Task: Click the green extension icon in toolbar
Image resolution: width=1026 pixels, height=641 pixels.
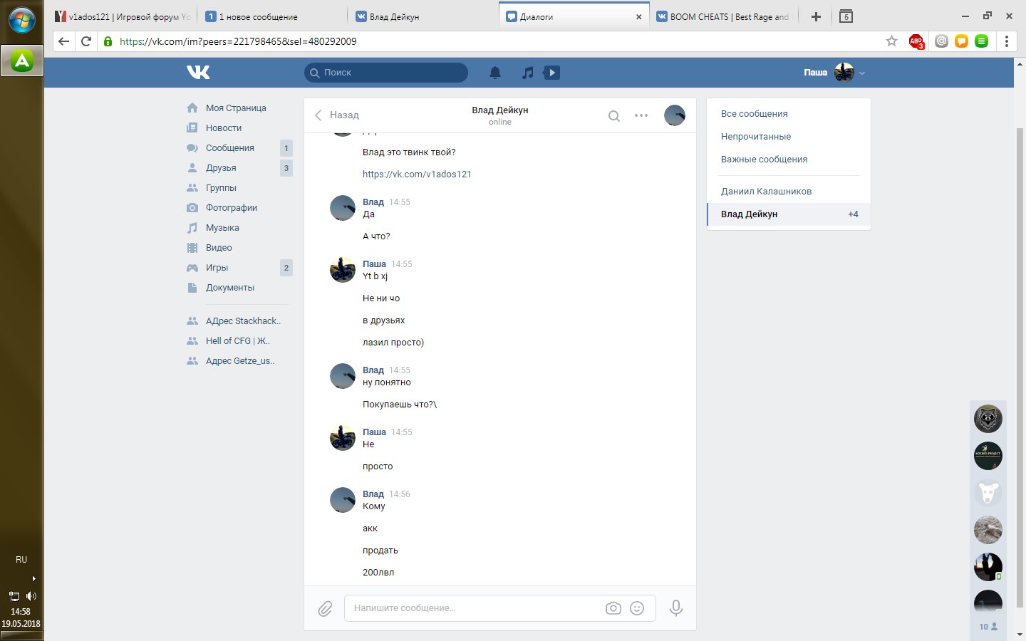Action: pyautogui.click(x=982, y=41)
